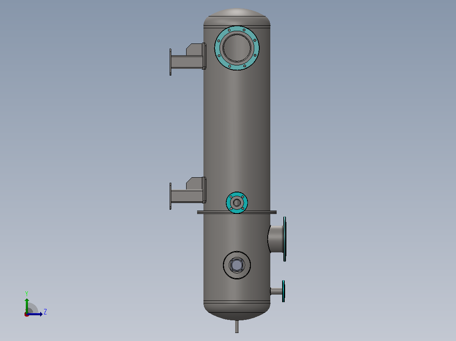The image size is (456, 341).
Task: Click the Z axis arrow of the triad
Action: tap(35, 314)
